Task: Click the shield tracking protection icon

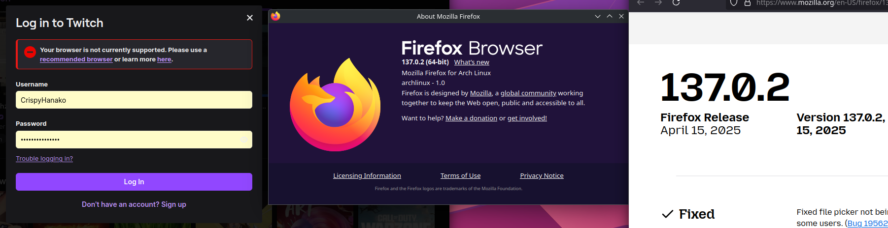Action: point(734,3)
